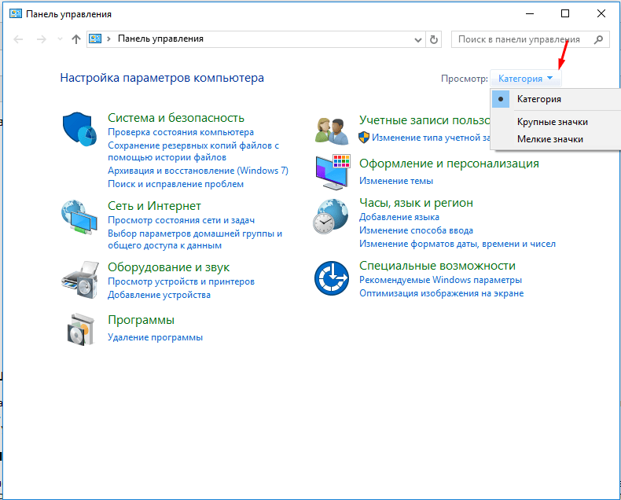Close the Control Panel window
Screen dimensions: 621x500
pyautogui.click(x=601, y=13)
